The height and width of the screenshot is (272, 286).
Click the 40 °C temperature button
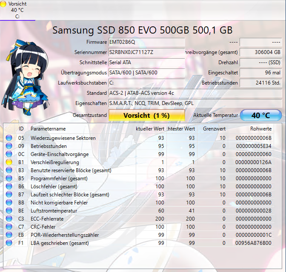(x=261, y=115)
